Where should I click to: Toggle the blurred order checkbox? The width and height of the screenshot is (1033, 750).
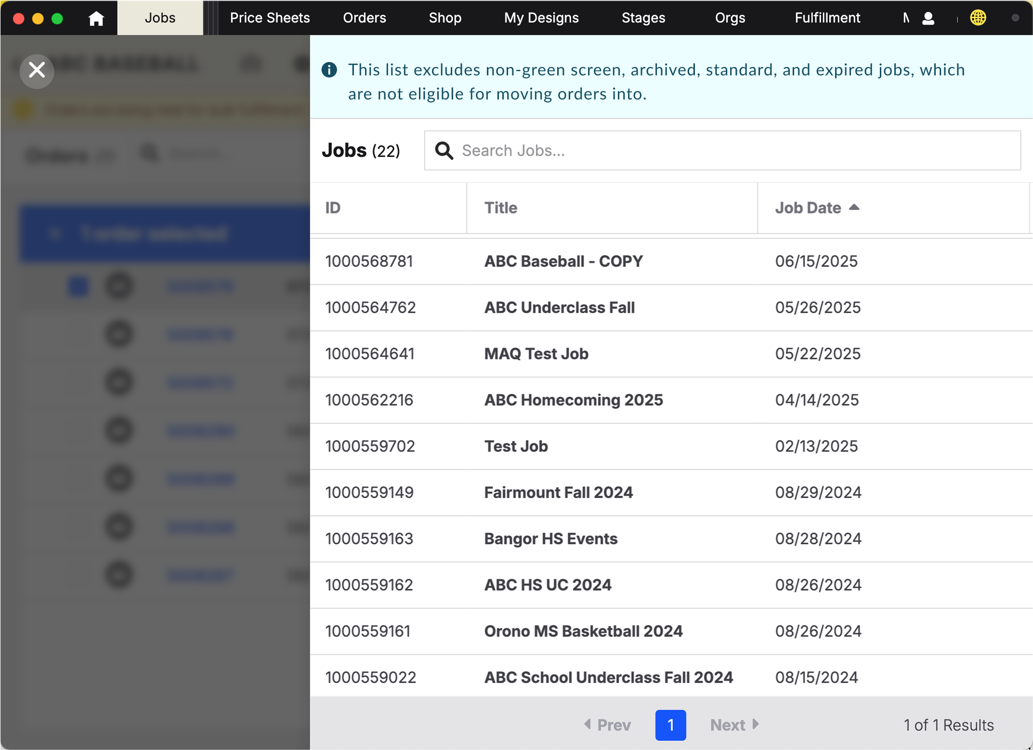point(78,286)
